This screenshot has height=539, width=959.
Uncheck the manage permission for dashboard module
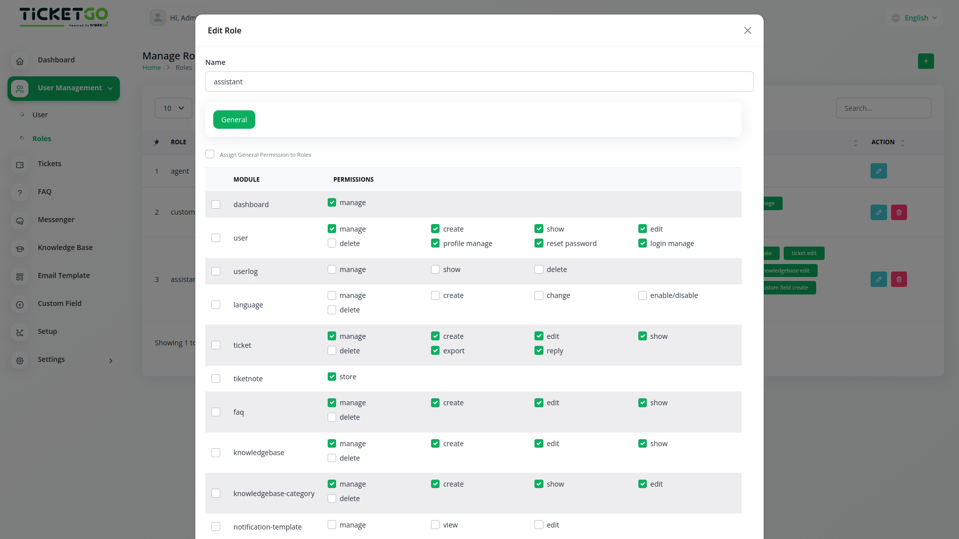click(x=332, y=202)
